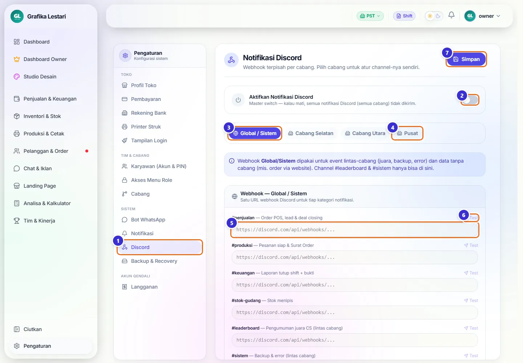Click the #keuangan webhook URL field

click(355, 285)
